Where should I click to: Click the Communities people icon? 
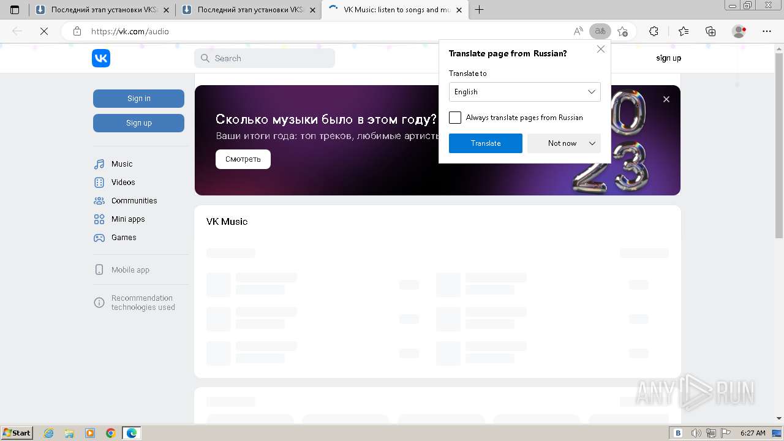(99, 201)
